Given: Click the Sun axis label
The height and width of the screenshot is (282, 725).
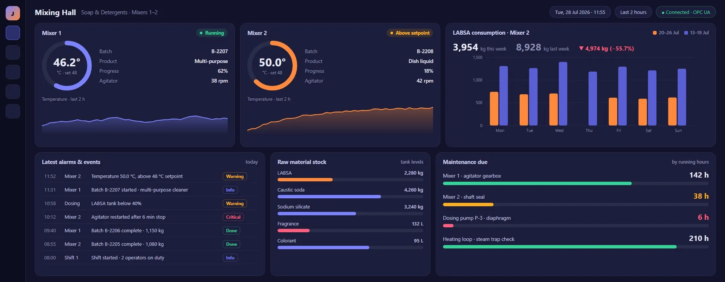Looking at the screenshot, I should click(678, 130).
